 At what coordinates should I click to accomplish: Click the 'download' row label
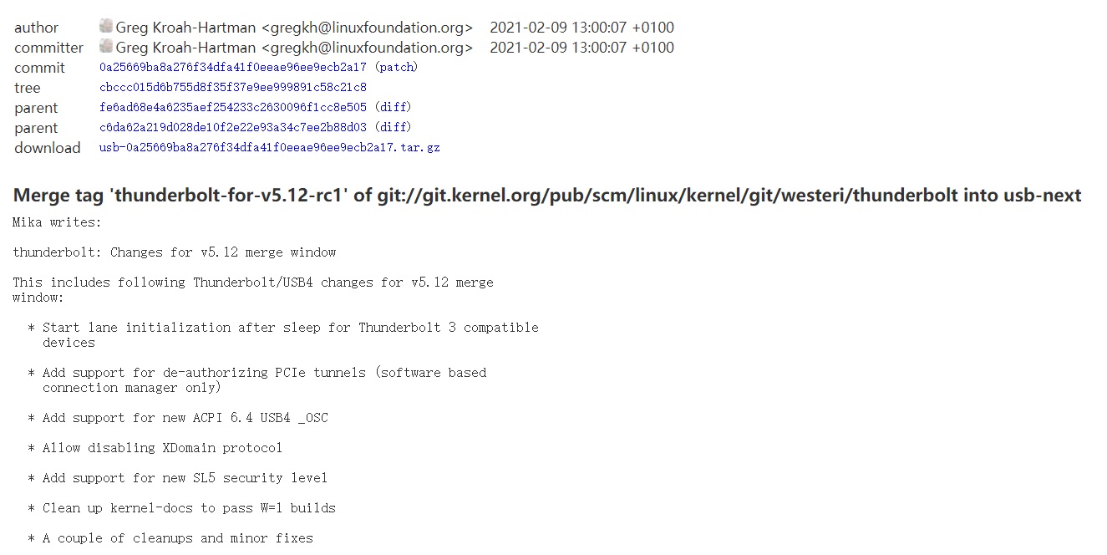coord(48,148)
